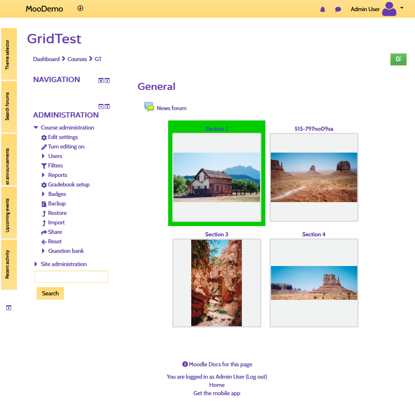This screenshot has width=415, height=403.
Task: Click the circled download arrow icon beside MooDemo
Action: click(x=80, y=8)
